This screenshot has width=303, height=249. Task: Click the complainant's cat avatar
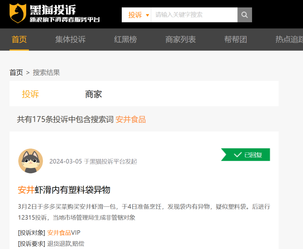click(31, 161)
